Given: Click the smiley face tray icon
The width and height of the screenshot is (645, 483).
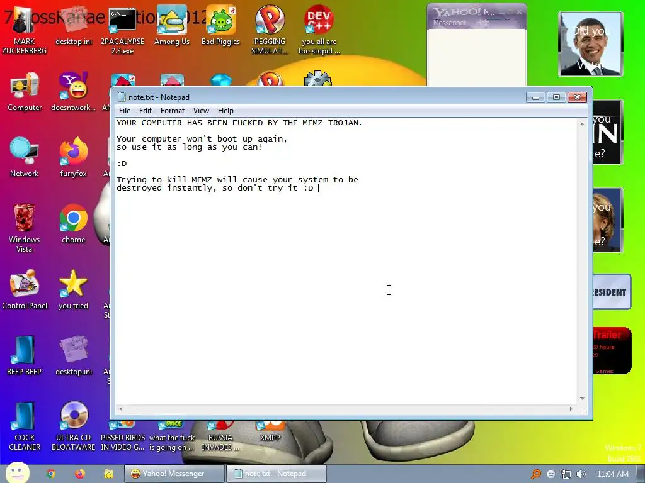Looking at the screenshot, I should (551, 474).
